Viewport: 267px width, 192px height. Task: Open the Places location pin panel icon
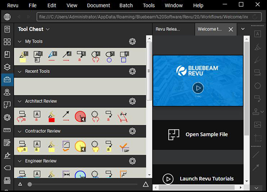[x=7, y=92]
